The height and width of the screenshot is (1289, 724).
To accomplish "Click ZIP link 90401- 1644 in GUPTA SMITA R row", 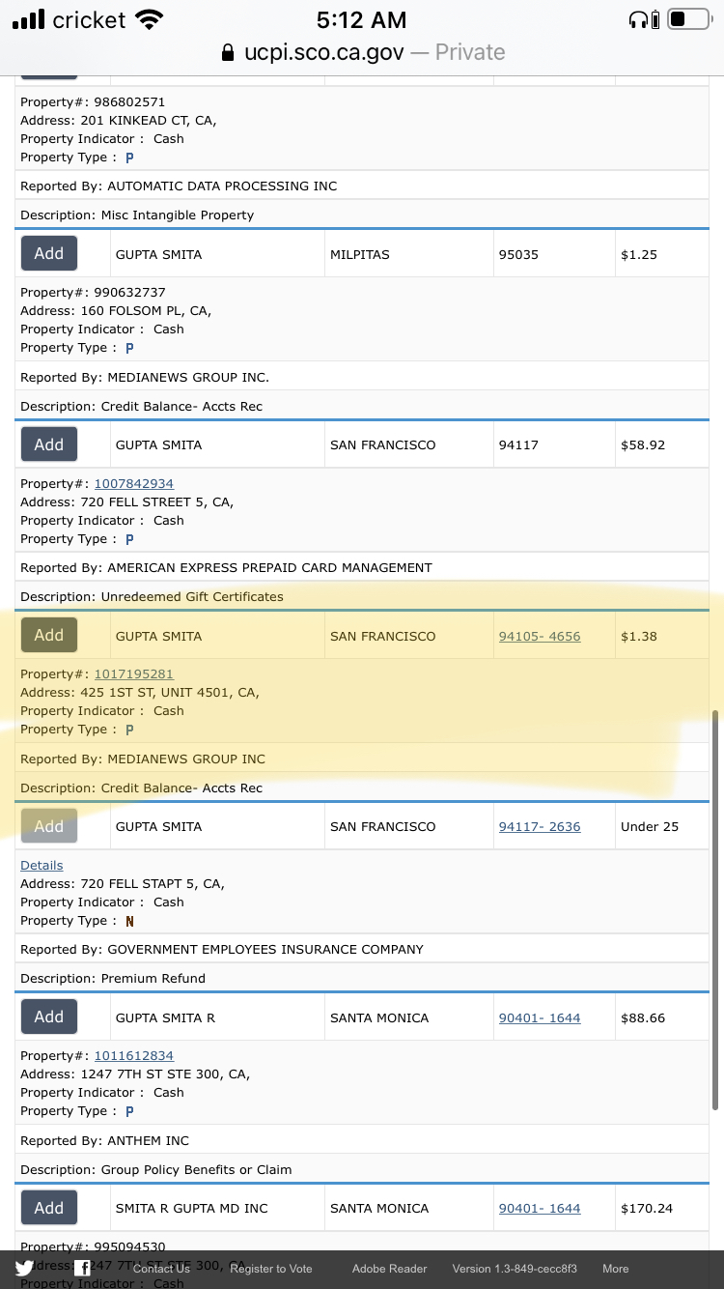I will pyautogui.click(x=540, y=1017).
